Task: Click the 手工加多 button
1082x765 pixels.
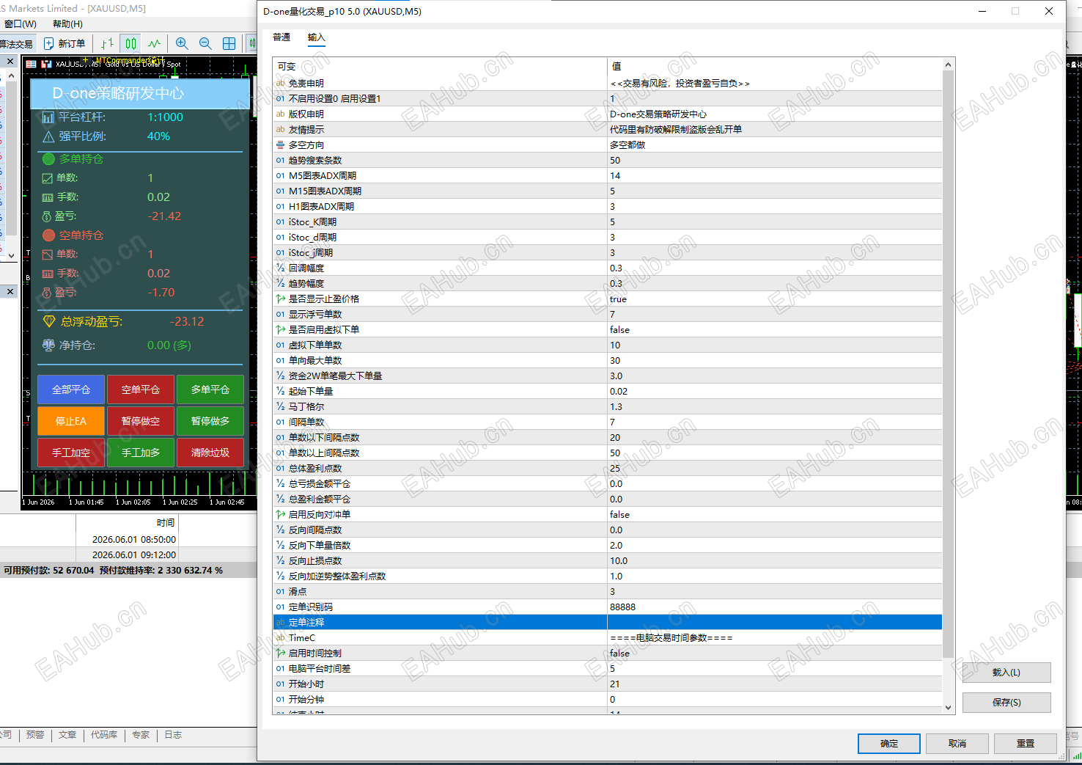Action: [x=141, y=453]
